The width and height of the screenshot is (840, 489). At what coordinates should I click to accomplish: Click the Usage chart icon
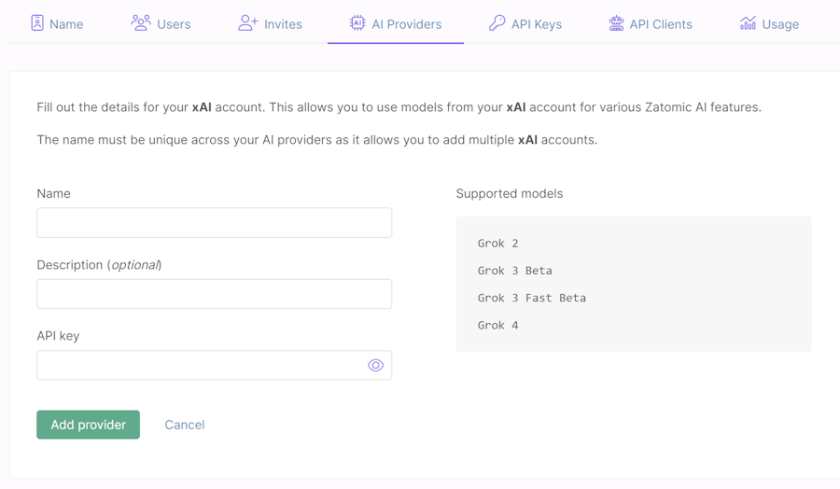(x=748, y=23)
